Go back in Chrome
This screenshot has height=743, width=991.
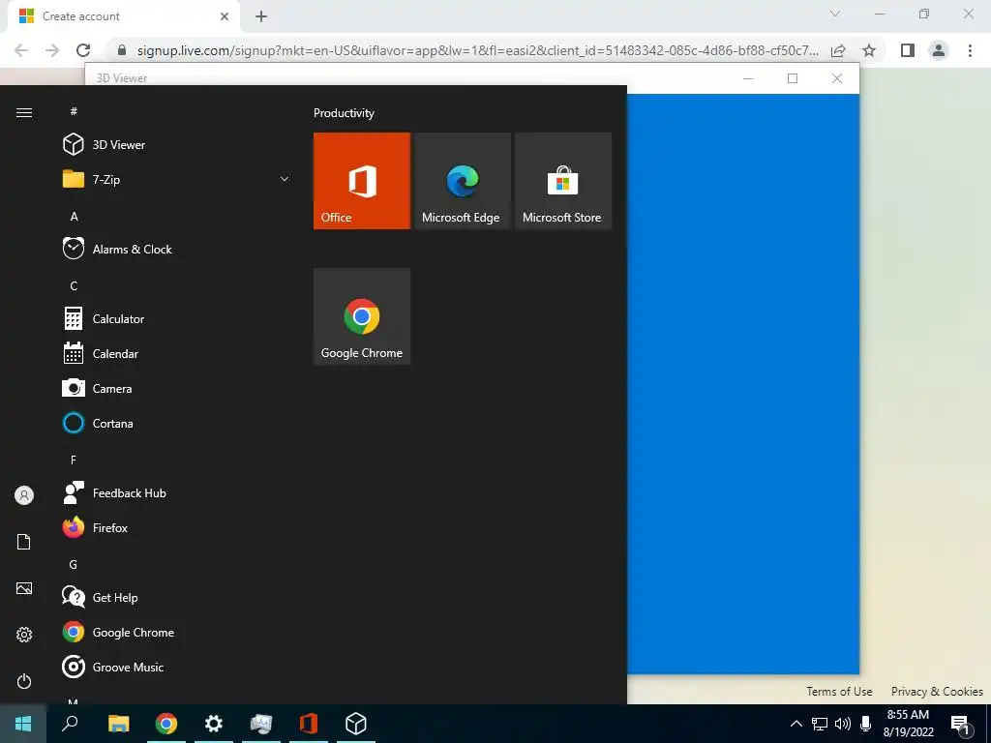tap(21, 50)
